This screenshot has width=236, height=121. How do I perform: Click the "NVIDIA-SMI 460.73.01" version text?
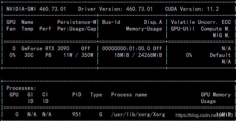coord(36,9)
